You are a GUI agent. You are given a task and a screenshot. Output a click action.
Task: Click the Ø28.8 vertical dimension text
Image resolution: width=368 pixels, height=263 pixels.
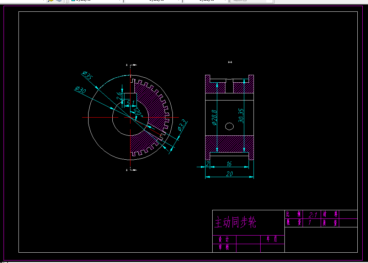click(x=214, y=117)
